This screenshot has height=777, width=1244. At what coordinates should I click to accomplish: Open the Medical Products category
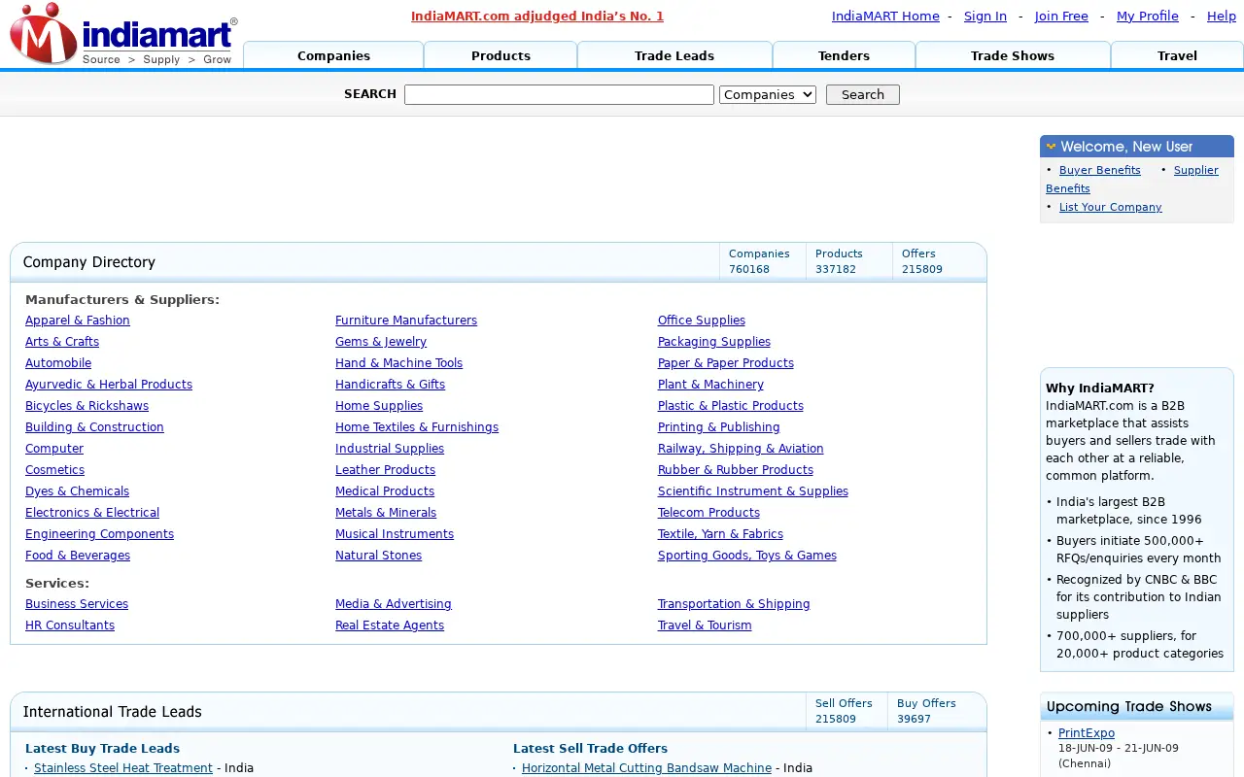click(385, 491)
